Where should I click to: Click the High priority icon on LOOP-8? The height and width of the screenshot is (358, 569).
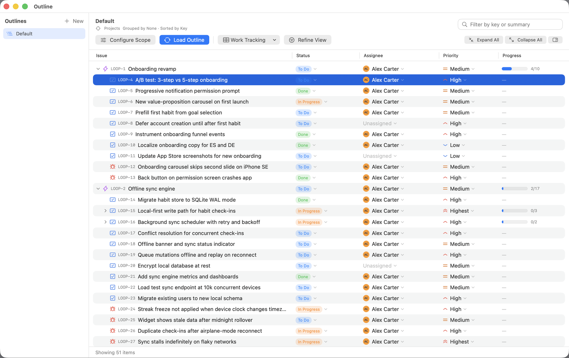pos(445,123)
